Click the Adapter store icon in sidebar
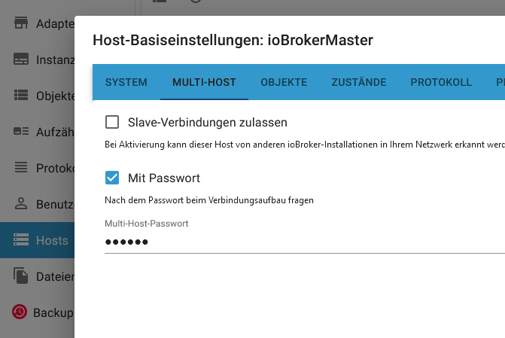505x338 pixels. (21, 23)
